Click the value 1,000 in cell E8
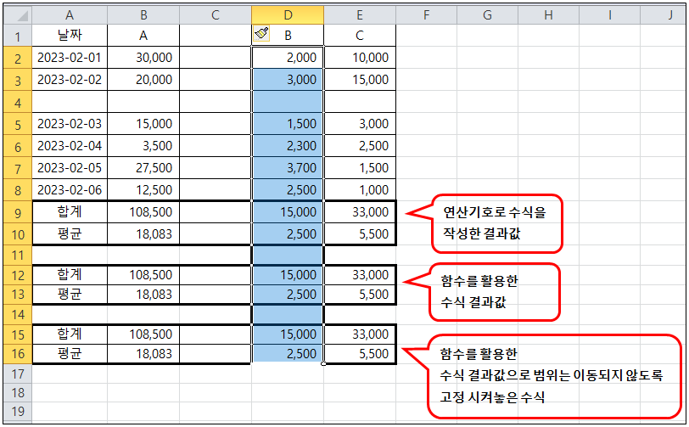The width and height of the screenshot is (689, 427). click(373, 190)
